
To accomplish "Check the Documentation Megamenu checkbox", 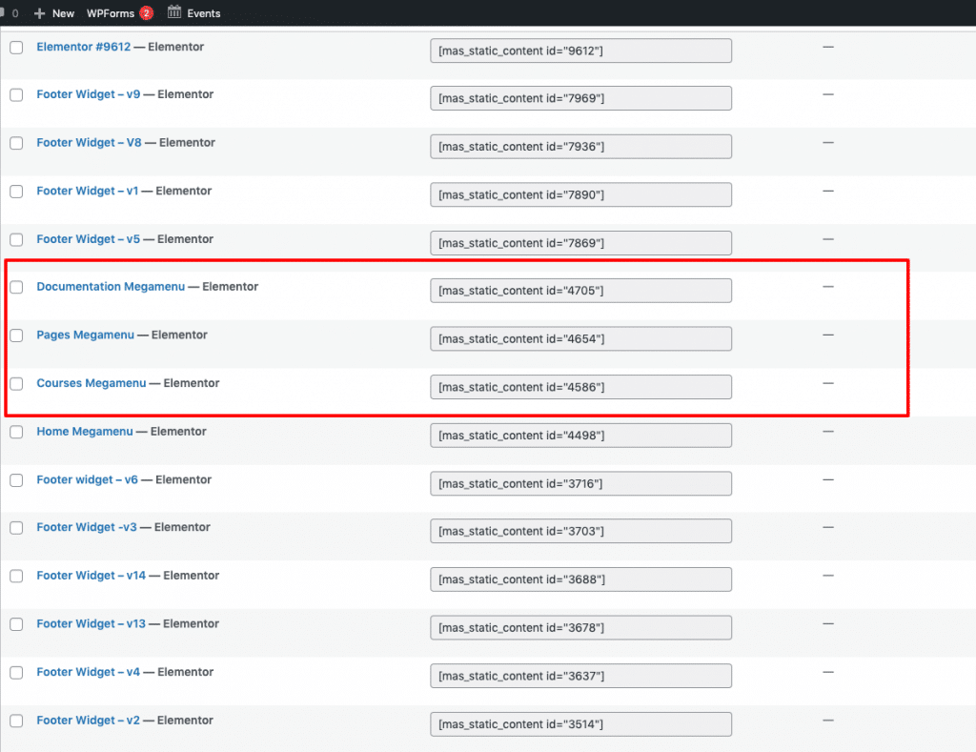I will point(16,287).
